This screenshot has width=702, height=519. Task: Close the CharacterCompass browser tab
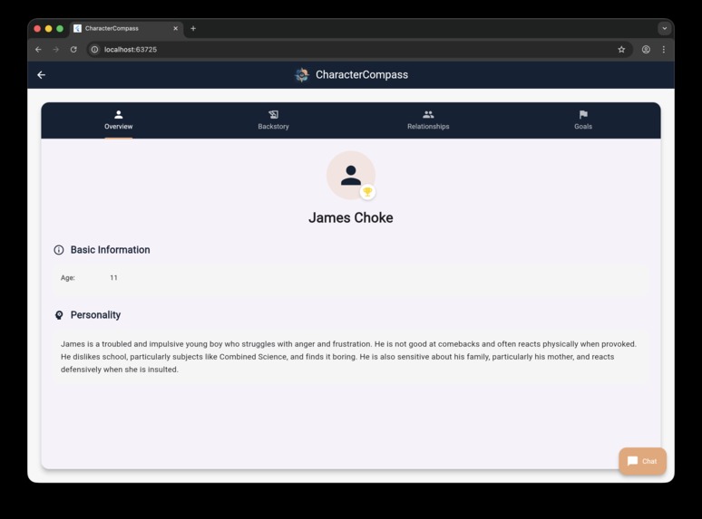(x=176, y=29)
